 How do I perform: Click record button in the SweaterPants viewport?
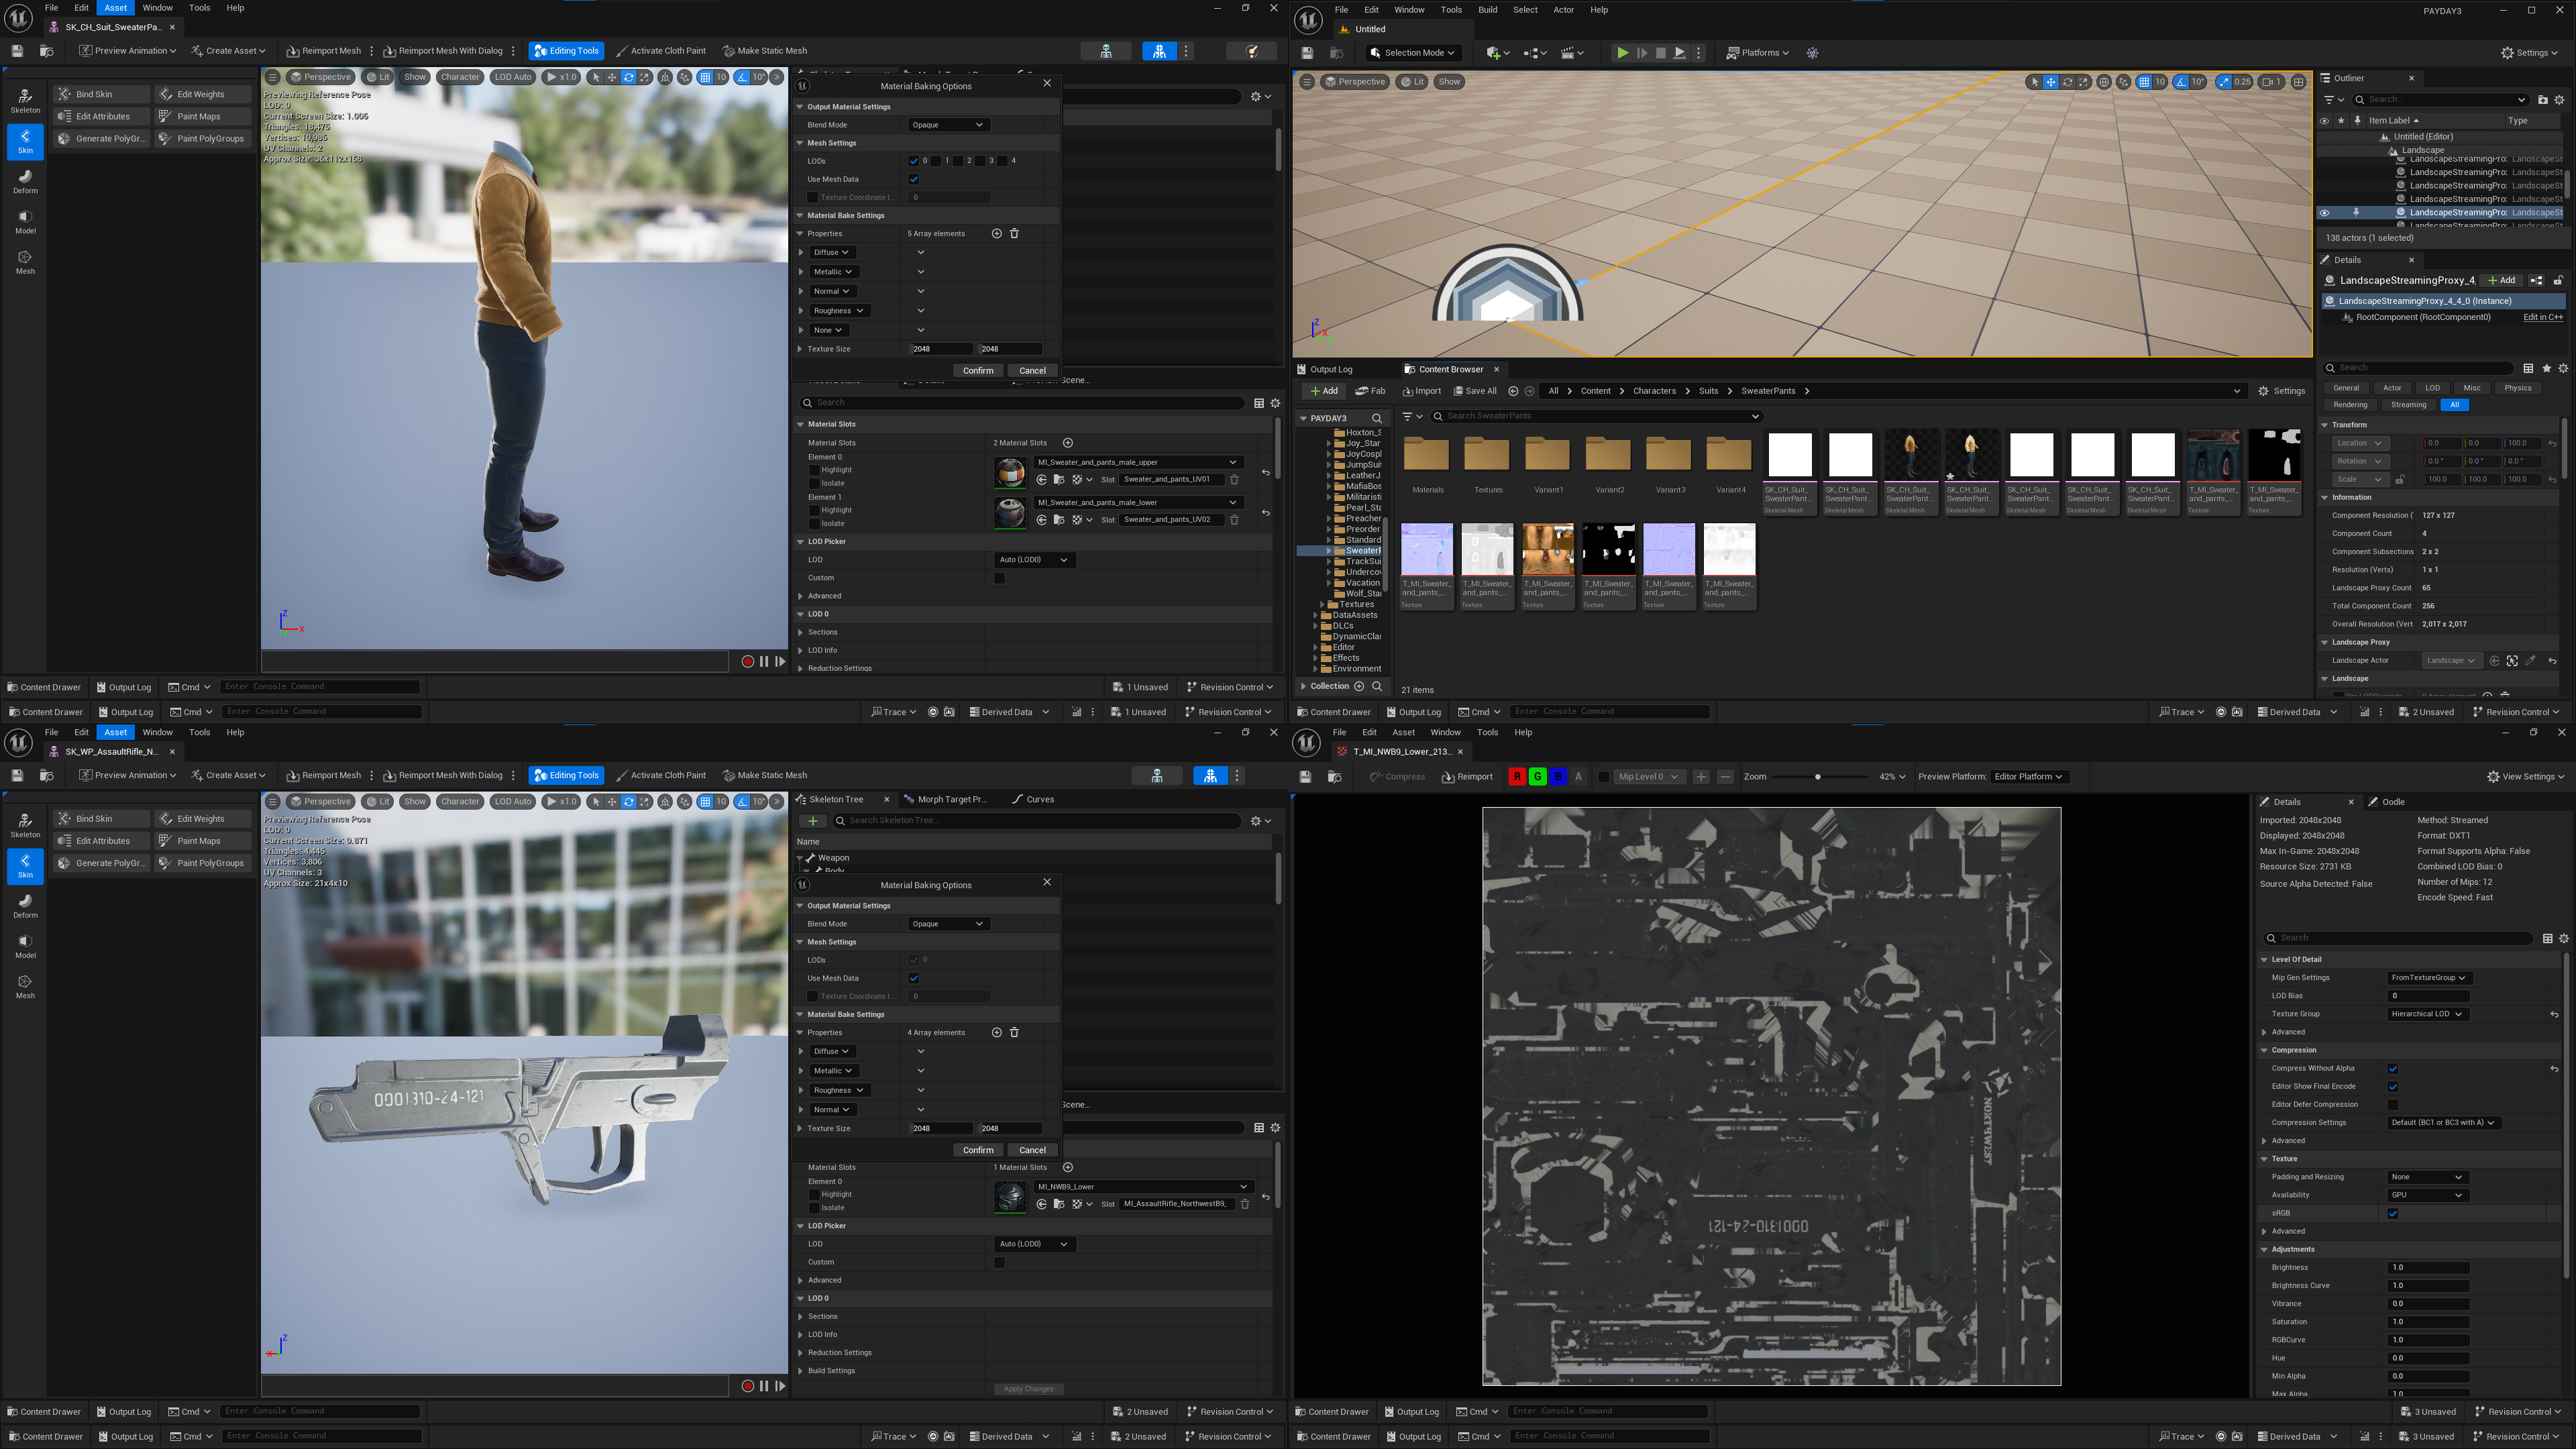747,661
